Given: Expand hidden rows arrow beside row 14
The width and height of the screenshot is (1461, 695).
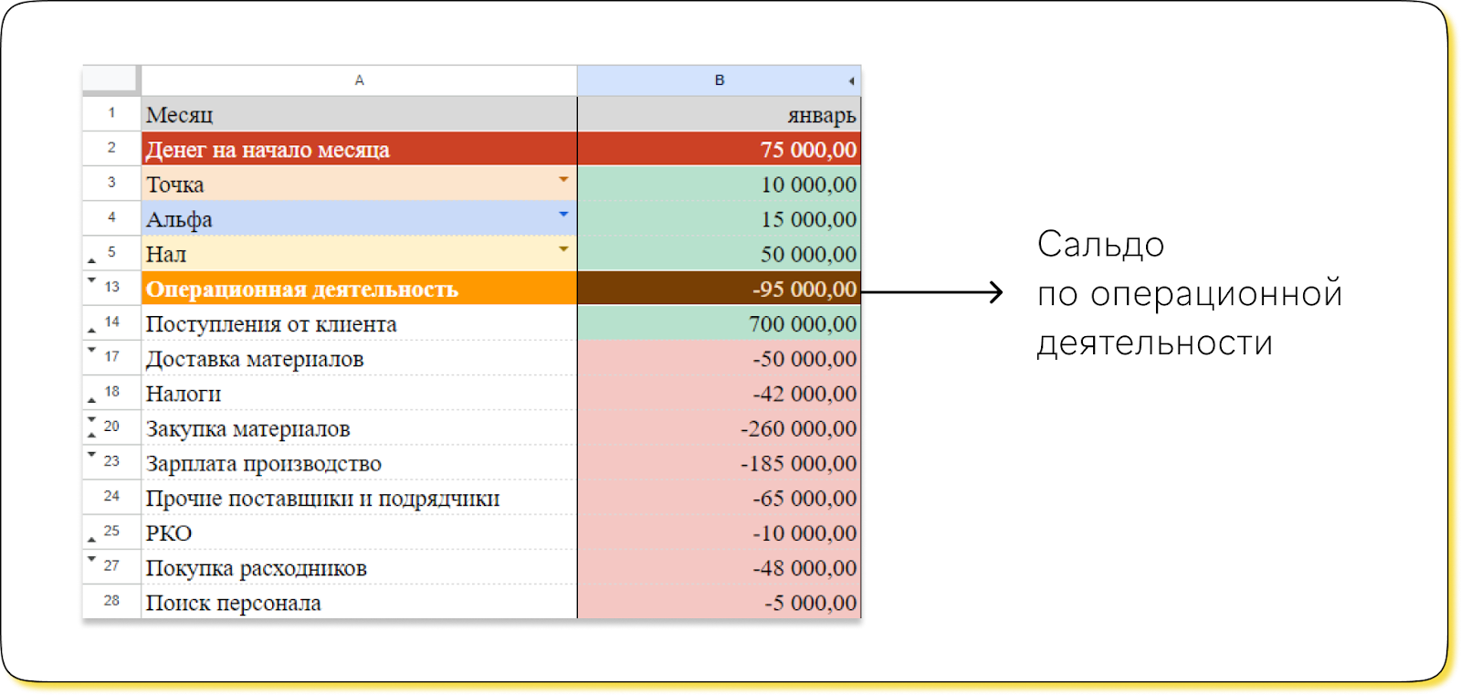Looking at the screenshot, I should pos(91,330).
